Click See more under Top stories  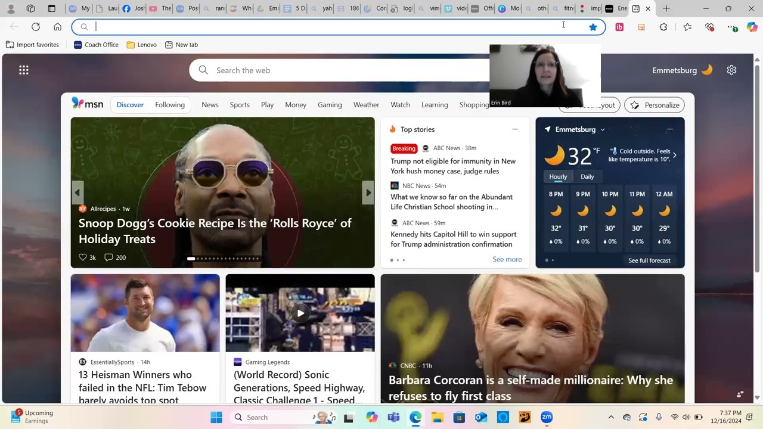(x=507, y=259)
